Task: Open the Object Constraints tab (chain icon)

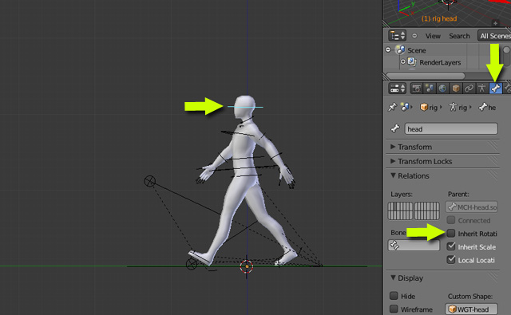Action: tap(469, 89)
